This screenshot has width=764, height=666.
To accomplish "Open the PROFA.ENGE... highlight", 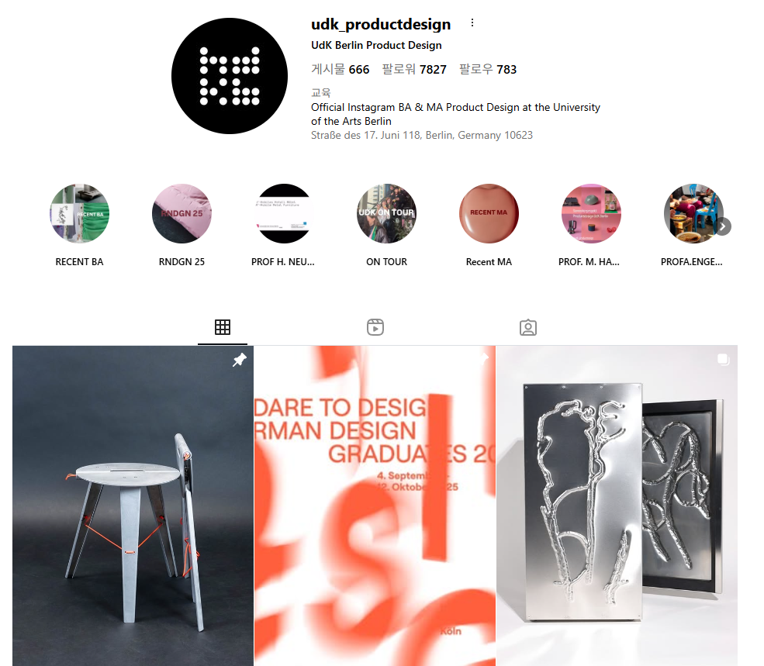I will [x=693, y=213].
